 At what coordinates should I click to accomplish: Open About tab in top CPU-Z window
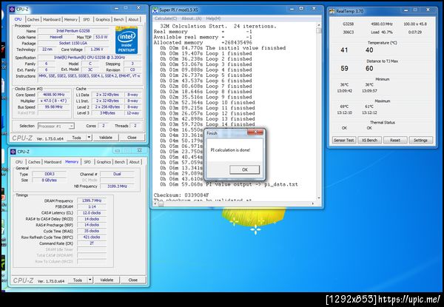tap(133, 19)
